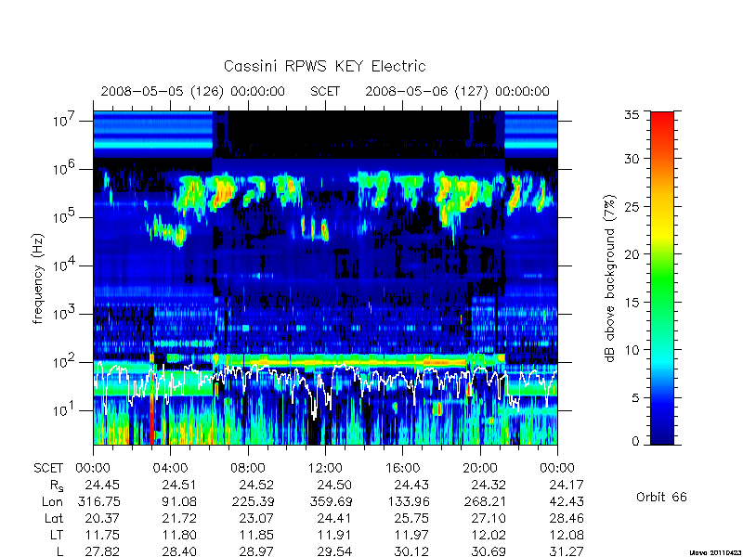Click the 16:00 time tick label

(x=402, y=469)
